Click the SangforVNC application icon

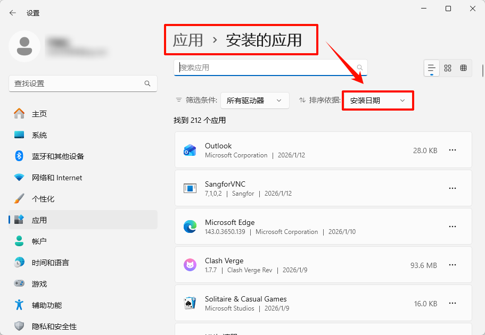tap(190, 188)
